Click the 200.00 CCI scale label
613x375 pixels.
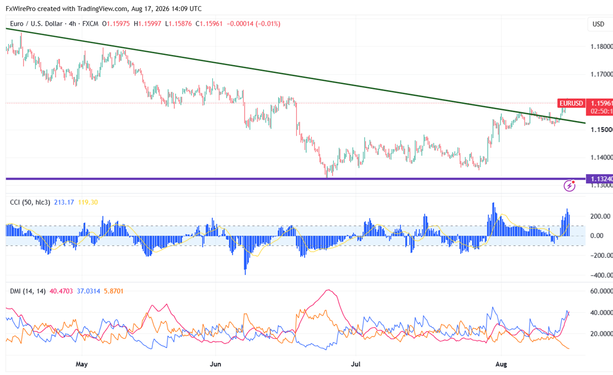tap(600, 216)
